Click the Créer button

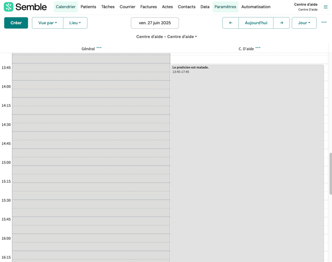coord(16,23)
